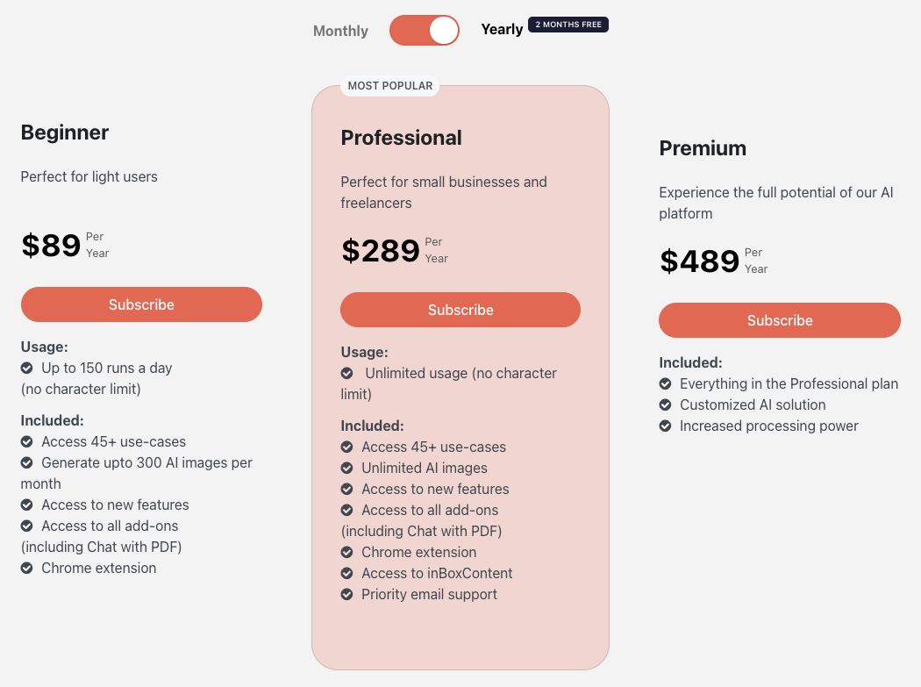Viewport: 921px width, 687px height.
Task: Click checkmark beside Up to 150 runs a day
Action: pyautogui.click(x=27, y=369)
